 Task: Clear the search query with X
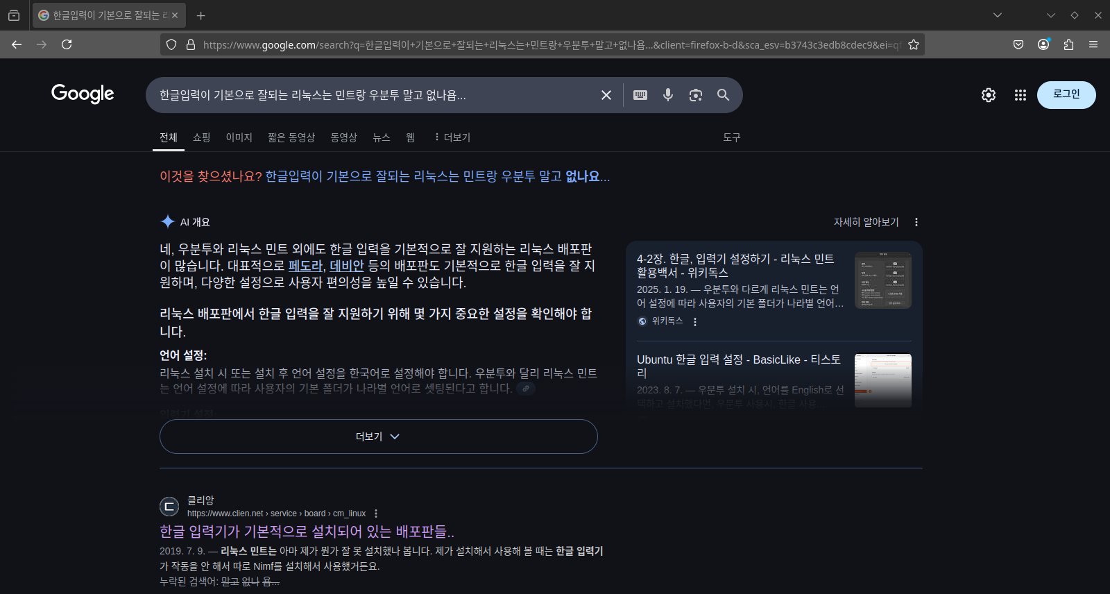coord(606,95)
